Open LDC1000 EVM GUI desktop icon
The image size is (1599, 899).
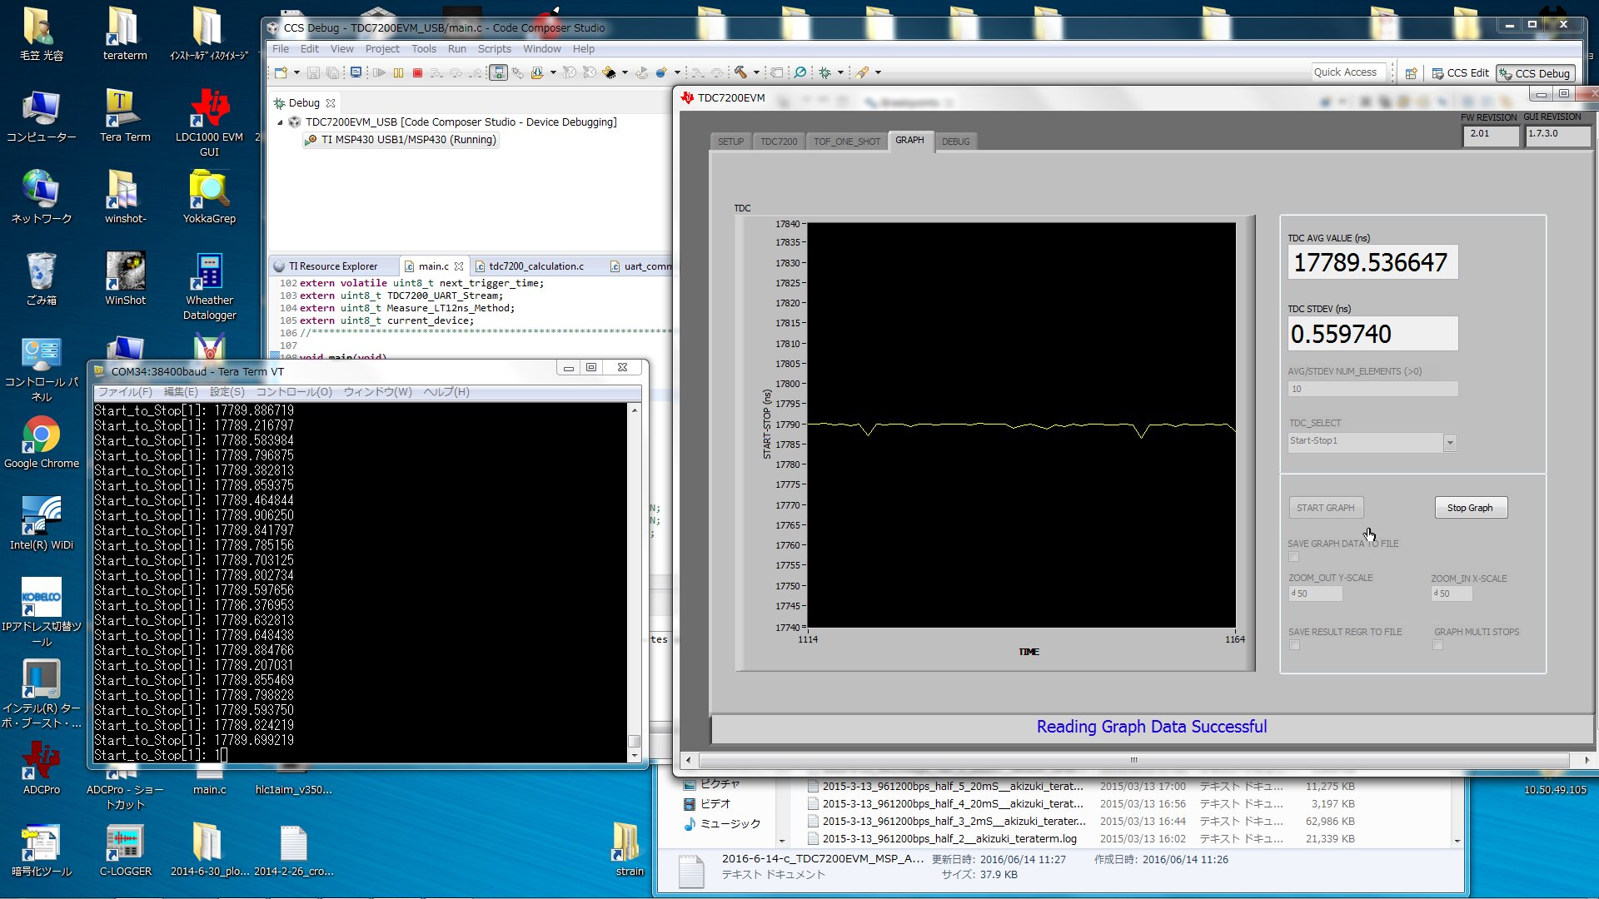[209, 123]
